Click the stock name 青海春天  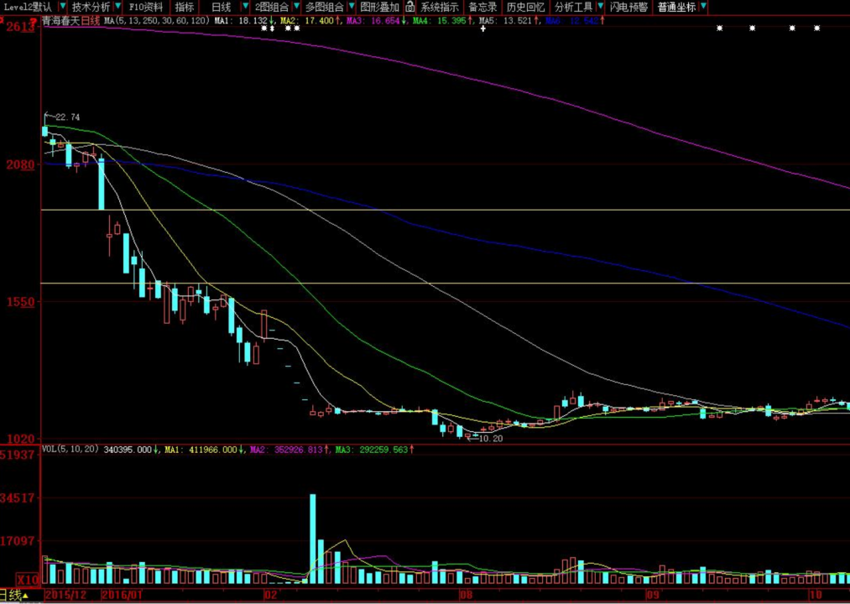tap(61, 21)
